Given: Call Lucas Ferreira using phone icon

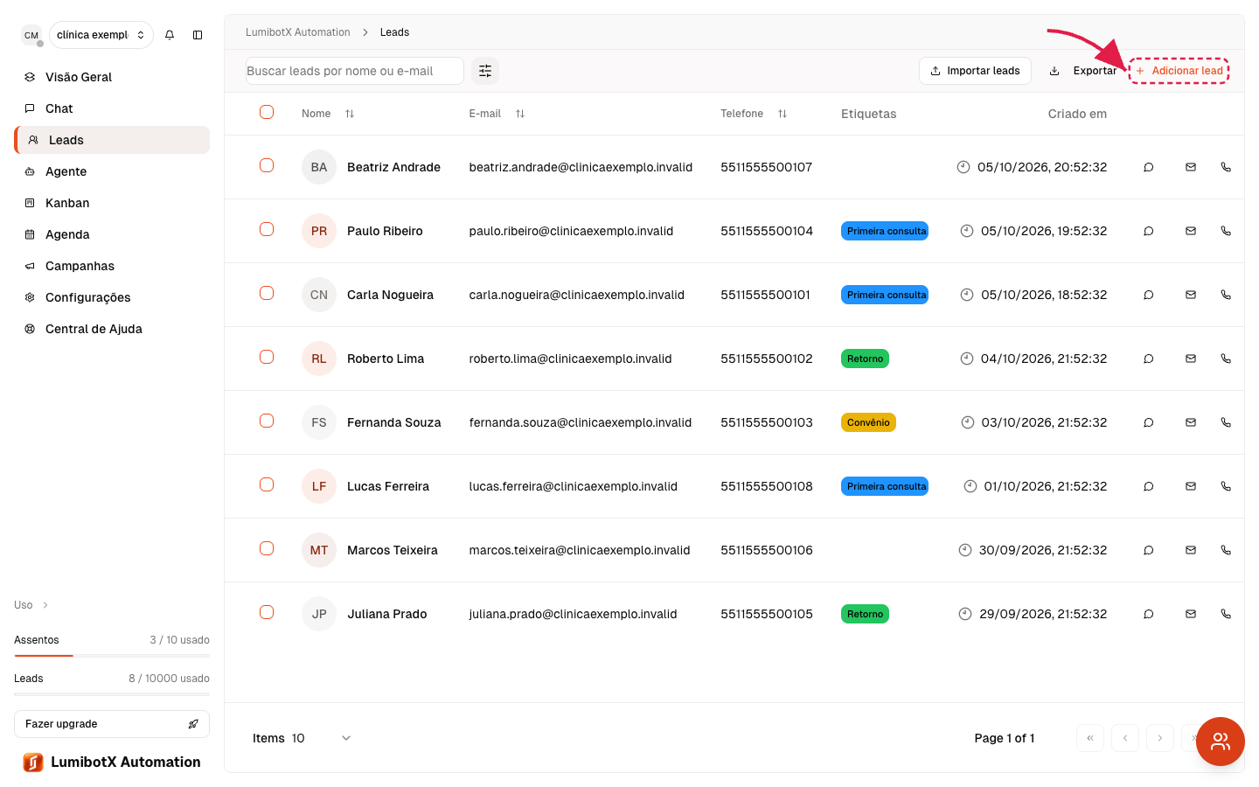Looking at the screenshot, I should [x=1226, y=486].
